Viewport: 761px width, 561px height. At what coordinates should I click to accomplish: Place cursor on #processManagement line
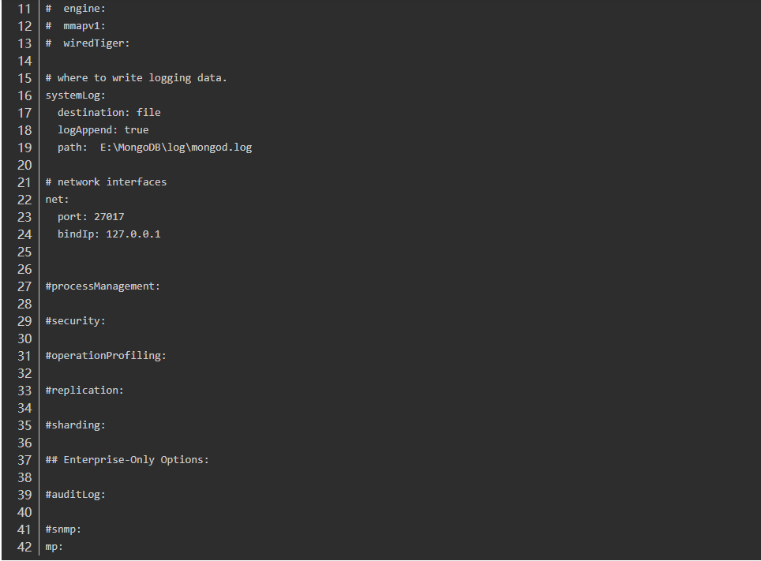pyautogui.click(x=103, y=286)
